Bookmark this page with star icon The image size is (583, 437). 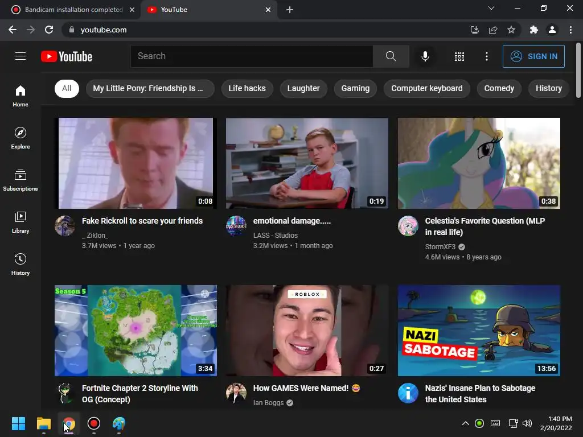point(511,30)
